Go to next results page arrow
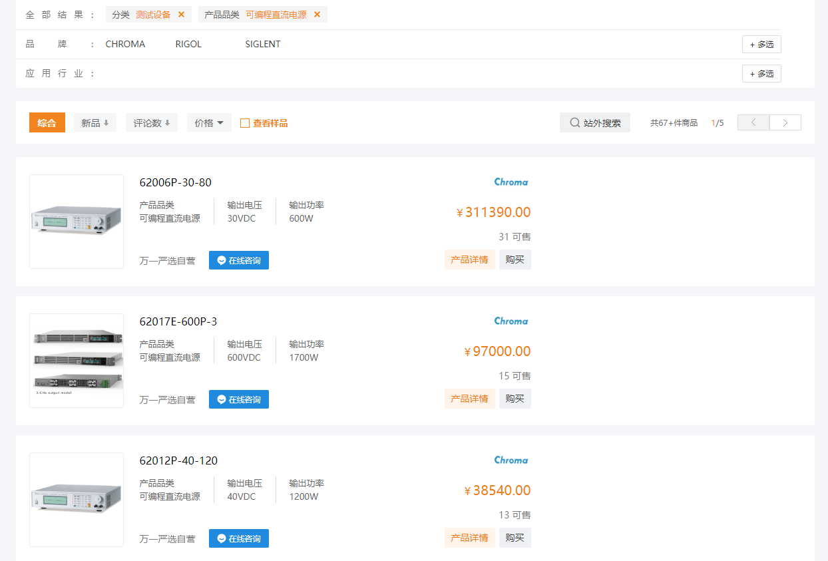Image resolution: width=828 pixels, height=561 pixels. pos(785,122)
